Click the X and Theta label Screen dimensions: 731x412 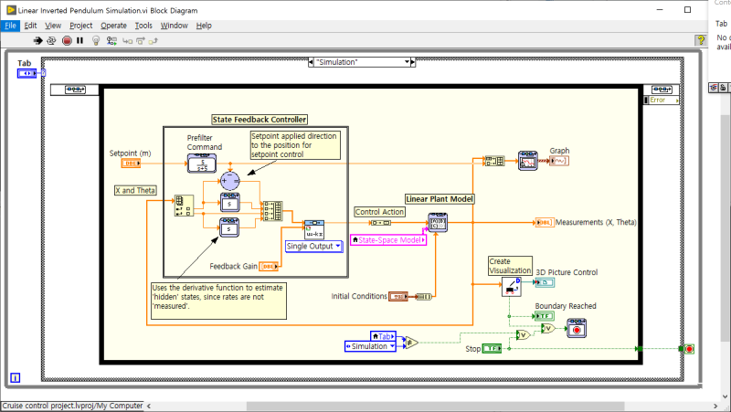[135, 190]
